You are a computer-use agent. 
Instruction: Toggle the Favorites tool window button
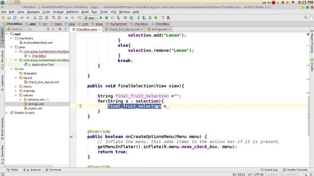pos(2,155)
